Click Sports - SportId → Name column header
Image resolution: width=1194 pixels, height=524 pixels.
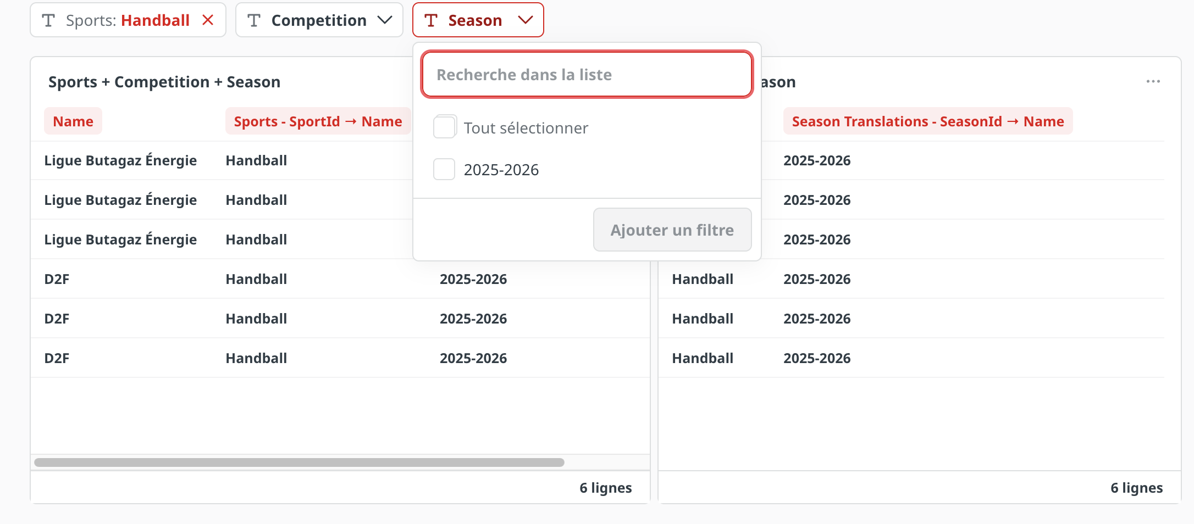point(318,121)
